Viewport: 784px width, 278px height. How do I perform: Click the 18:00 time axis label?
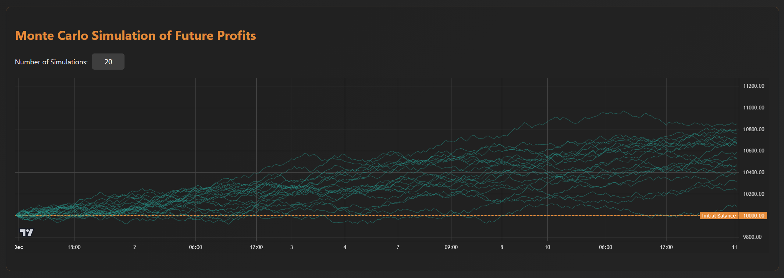74,247
